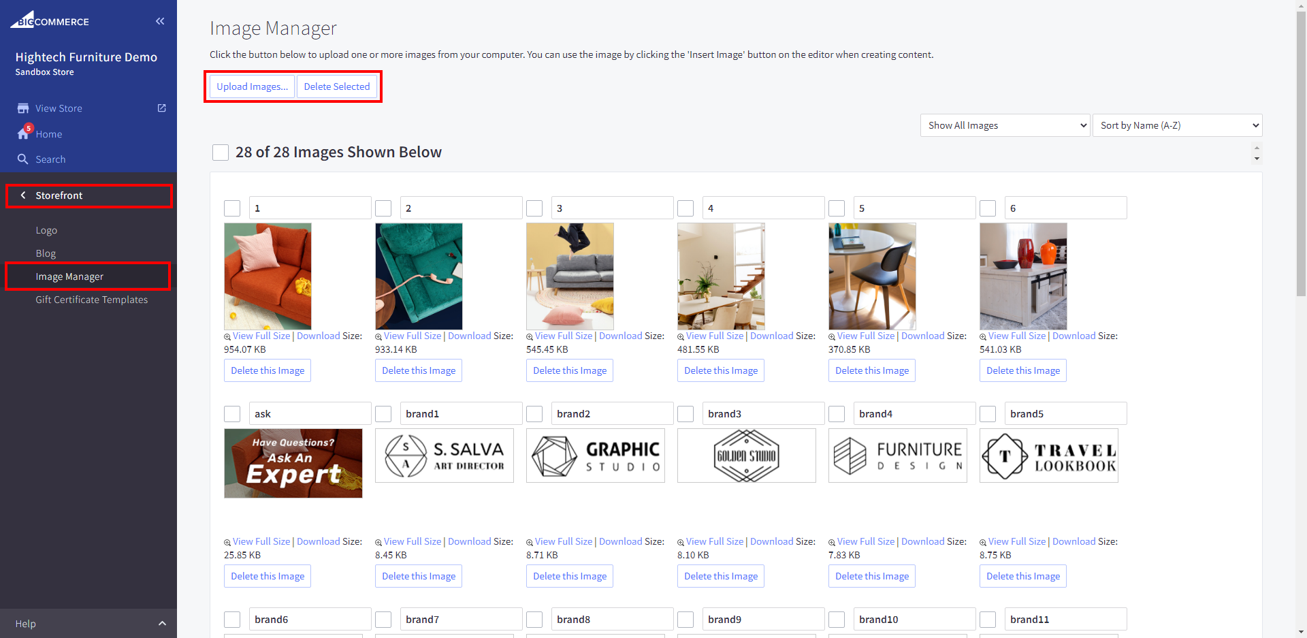Viewport: 1307px width, 638px height.
Task: Click magnifier icon beside image 1 View Full Size
Action: [x=227, y=337]
